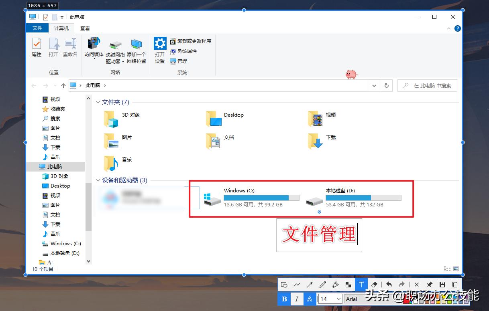This screenshot has width=489, height=311.
Task: Switch to the 查看 ribbon tab
Action: 84,28
